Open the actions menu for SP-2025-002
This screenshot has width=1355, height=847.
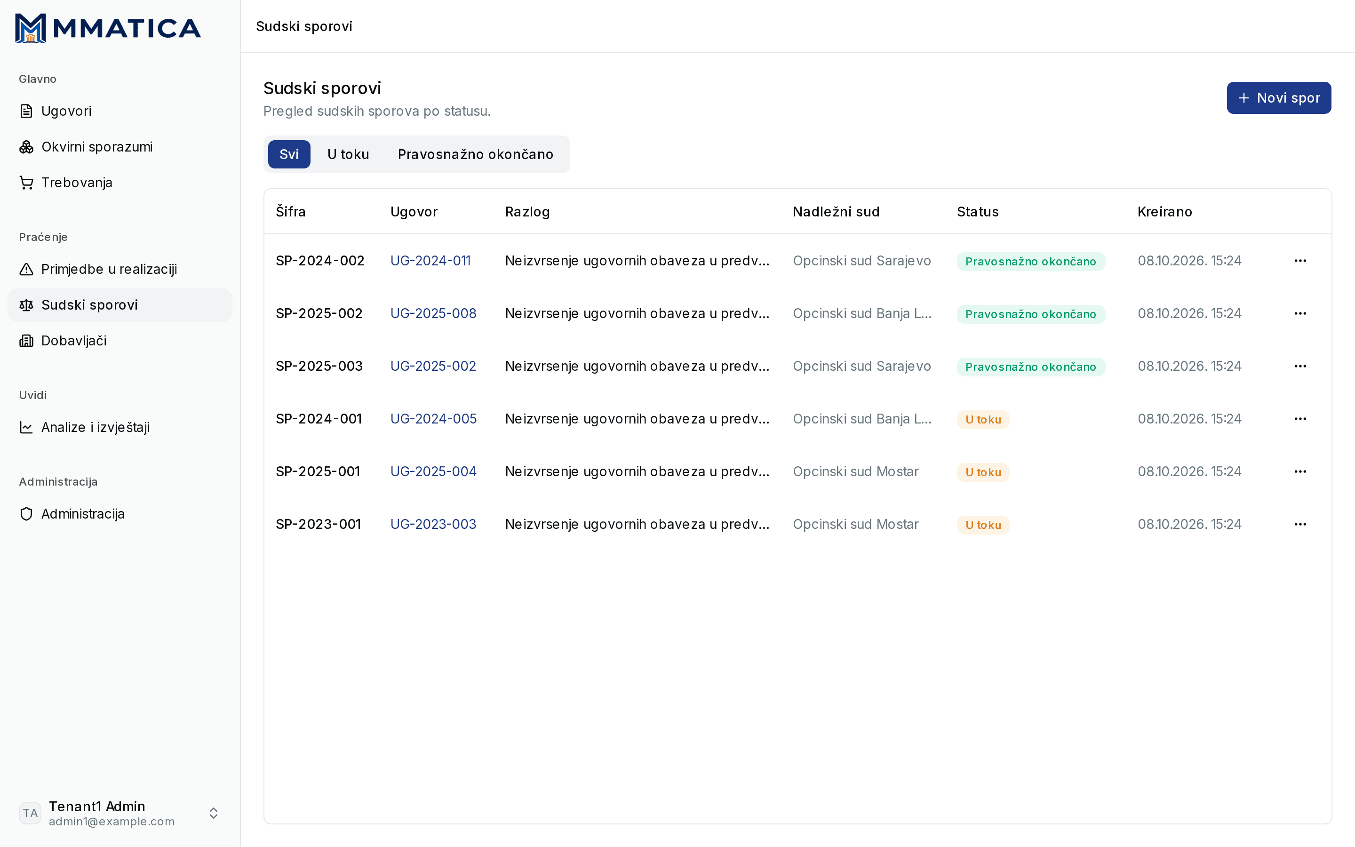1300,313
